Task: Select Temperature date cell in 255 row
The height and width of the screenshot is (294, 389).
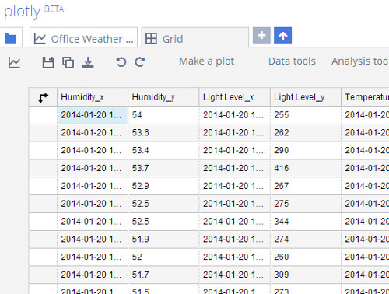Action: coord(365,115)
